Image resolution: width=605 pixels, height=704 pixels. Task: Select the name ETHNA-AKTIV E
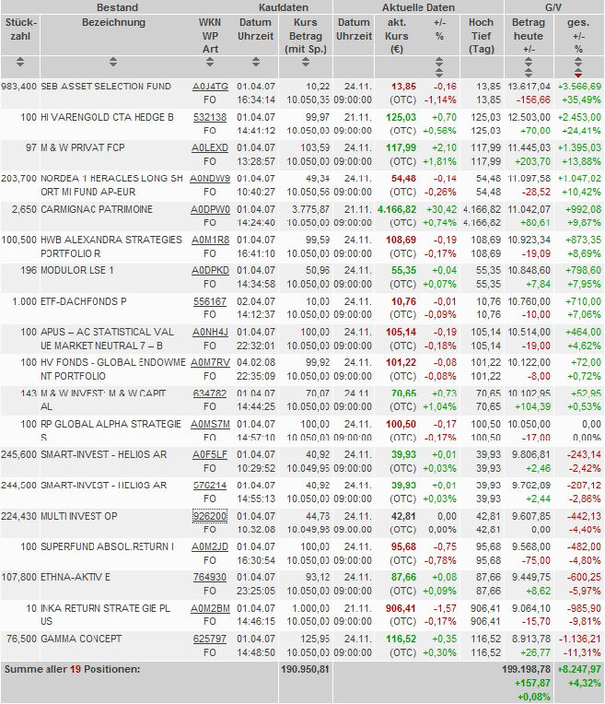[76, 578]
